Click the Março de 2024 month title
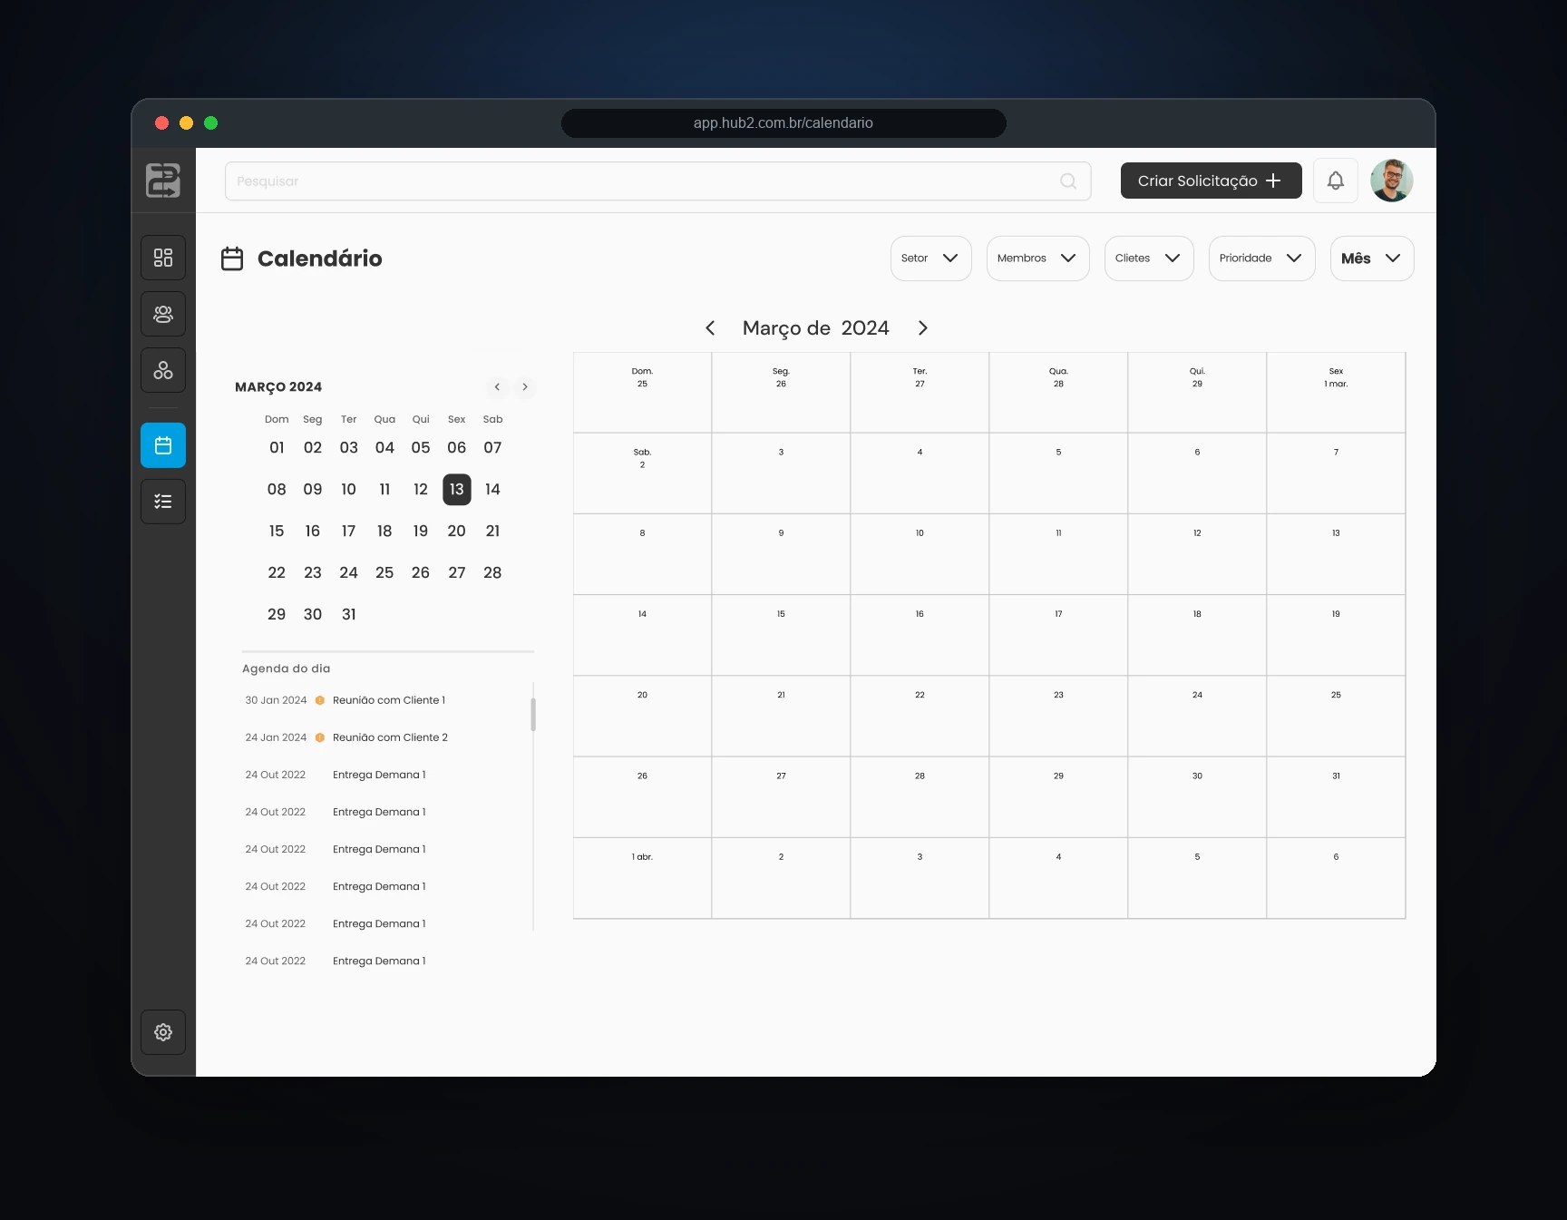Viewport: 1567px width, 1220px height. (x=816, y=328)
